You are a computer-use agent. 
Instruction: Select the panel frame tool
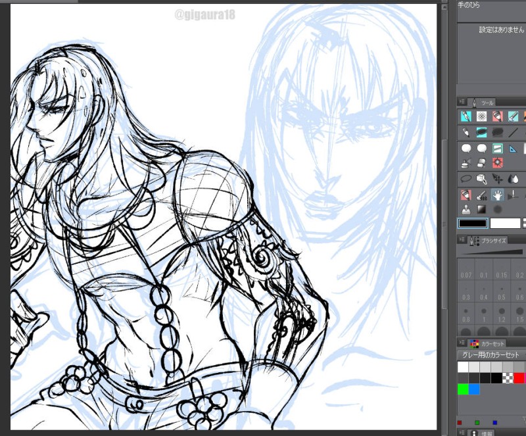498,149
